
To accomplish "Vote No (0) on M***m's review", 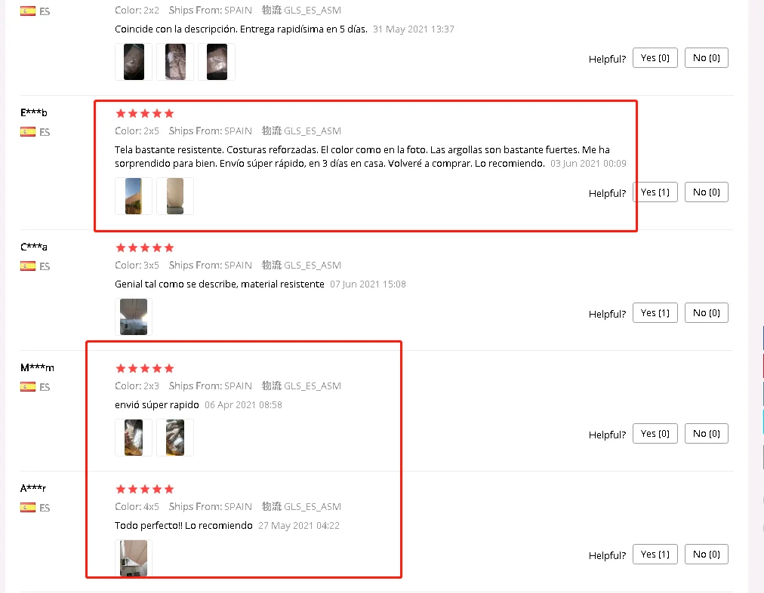I will [x=707, y=433].
